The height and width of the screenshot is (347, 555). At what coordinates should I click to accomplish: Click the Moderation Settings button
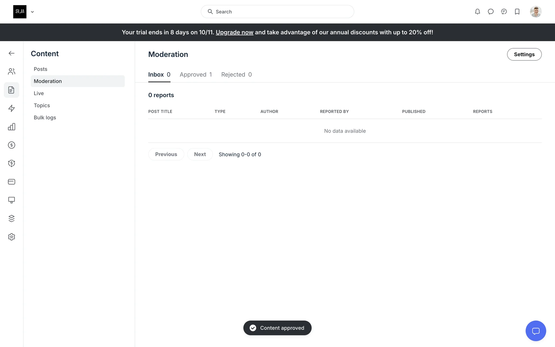524,54
